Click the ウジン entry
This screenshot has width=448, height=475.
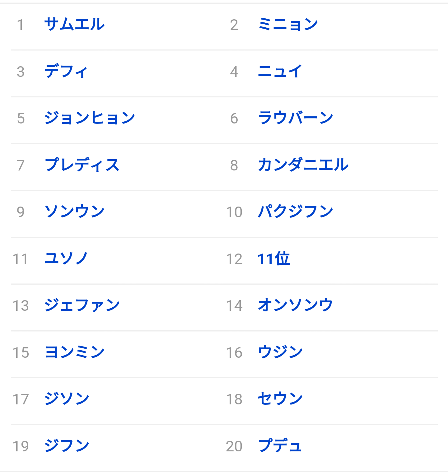click(x=280, y=352)
